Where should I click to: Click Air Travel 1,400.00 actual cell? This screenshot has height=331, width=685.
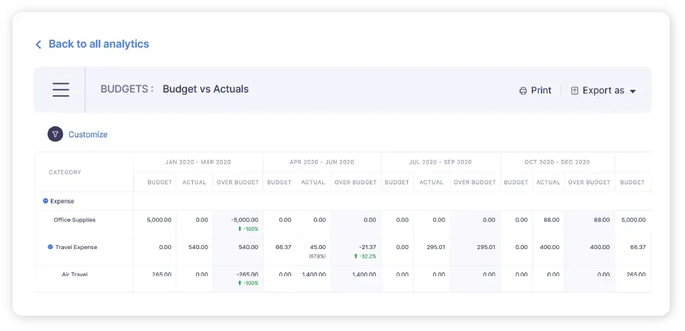[x=313, y=275]
